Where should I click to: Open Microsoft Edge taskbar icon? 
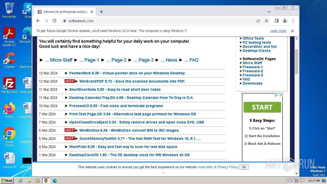coord(55,181)
